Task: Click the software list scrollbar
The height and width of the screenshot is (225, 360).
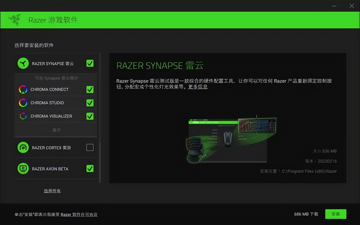Action: 100,118
